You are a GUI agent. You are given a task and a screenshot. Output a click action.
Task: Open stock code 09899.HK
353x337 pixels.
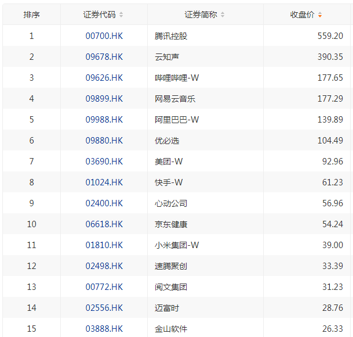[x=104, y=99]
